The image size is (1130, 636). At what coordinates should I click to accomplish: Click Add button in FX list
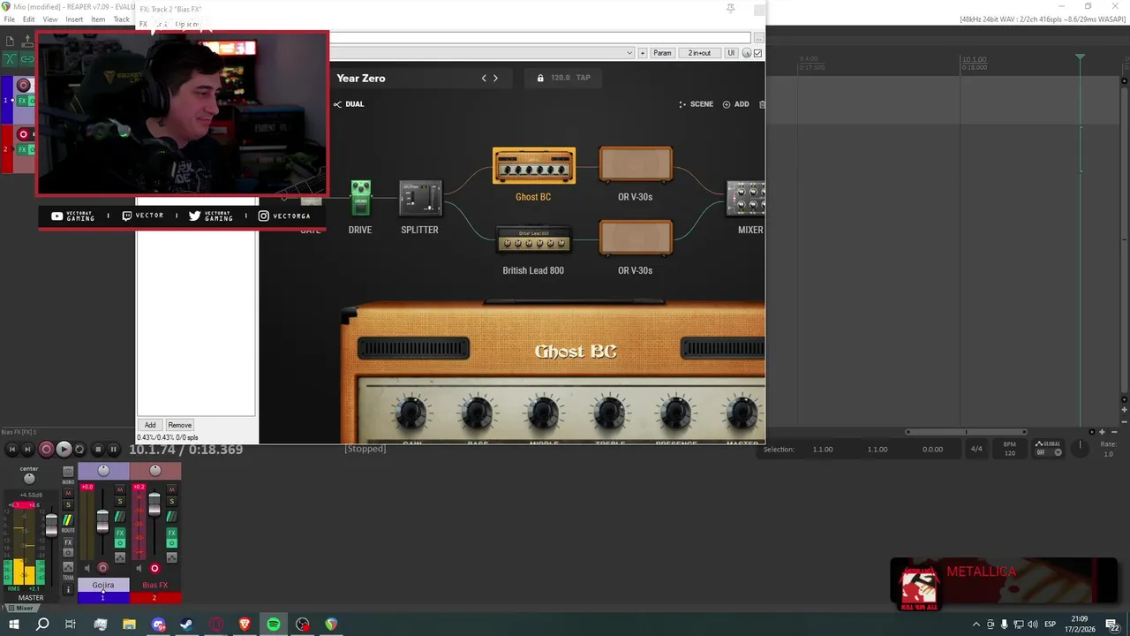150,425
